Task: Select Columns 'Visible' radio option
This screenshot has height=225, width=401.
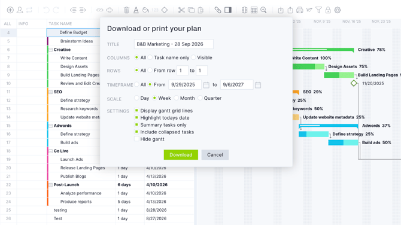Action: coord(193,57)
